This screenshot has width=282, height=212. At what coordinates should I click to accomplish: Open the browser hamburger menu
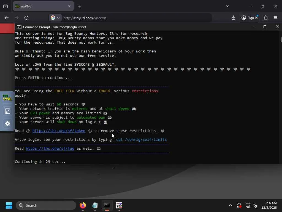pyautogui.click(x=275, y=18)
